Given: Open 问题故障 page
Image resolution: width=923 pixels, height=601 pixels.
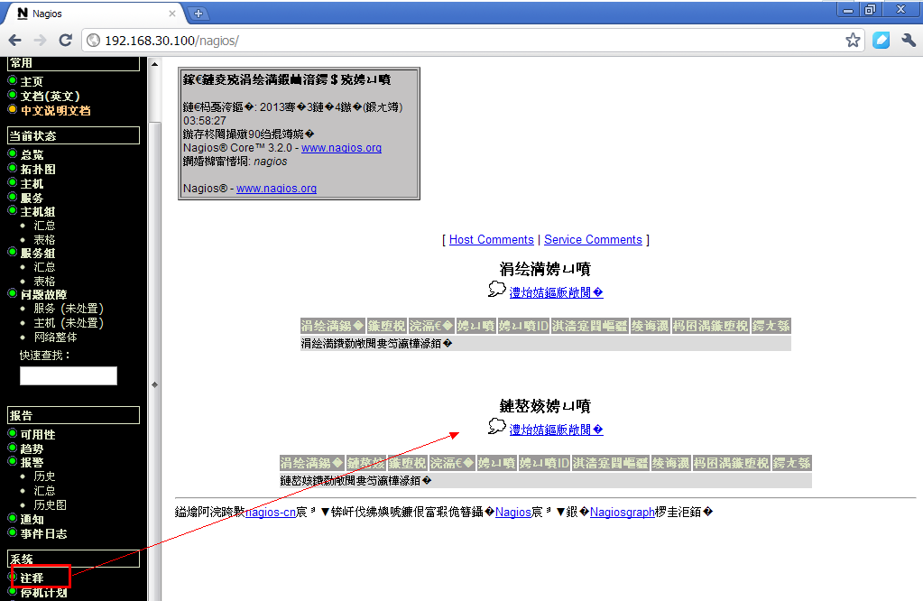Looking at the screenshot, I should coord(43,294).
